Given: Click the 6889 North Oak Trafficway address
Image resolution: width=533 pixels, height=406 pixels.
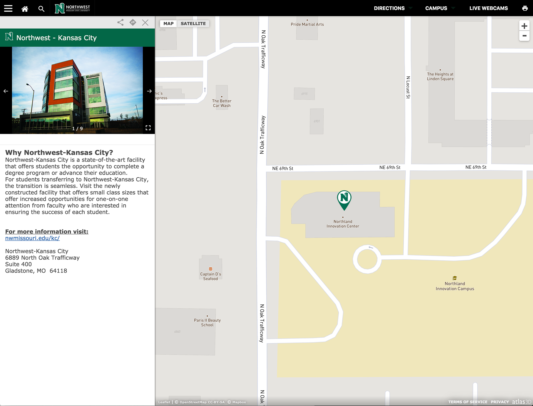Looking at the screenshot, I should pyautogui.click(x=42, y=258).
